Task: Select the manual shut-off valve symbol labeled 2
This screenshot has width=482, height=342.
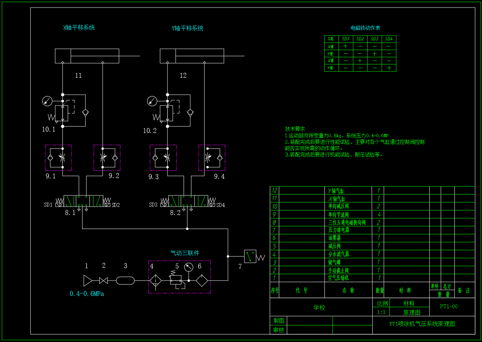Action: pyautogui.click(x=104, y=280)
